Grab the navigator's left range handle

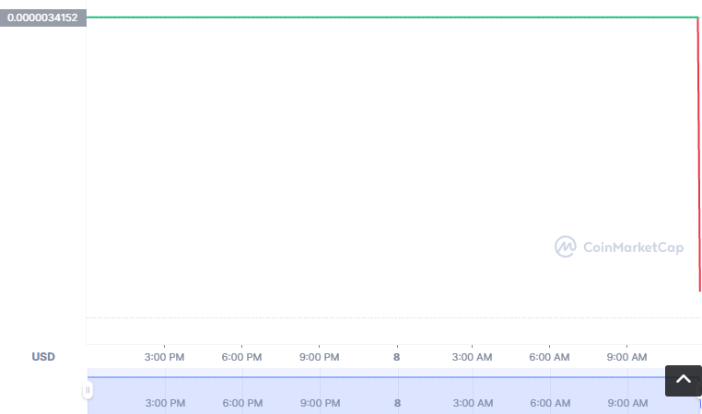pos(88,390)
